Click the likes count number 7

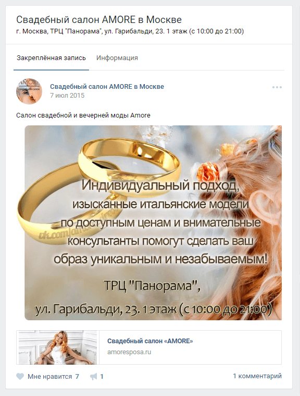coord(77,377)
